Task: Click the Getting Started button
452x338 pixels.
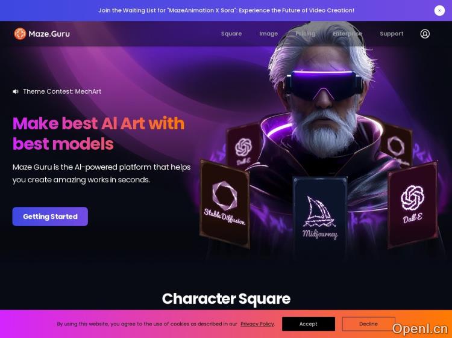Action: point(50,217)
